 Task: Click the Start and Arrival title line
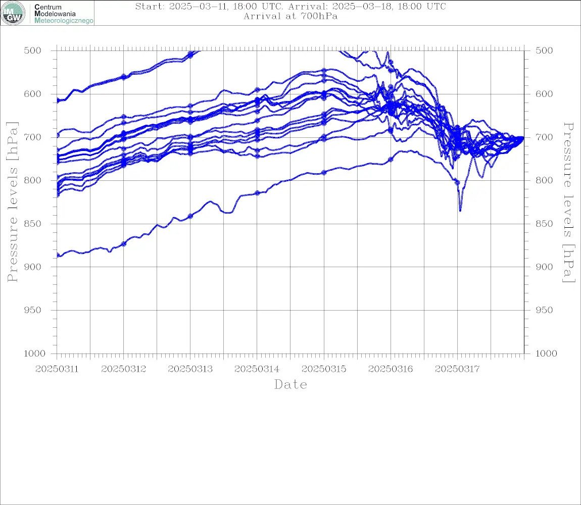click(x=290, y=7)
